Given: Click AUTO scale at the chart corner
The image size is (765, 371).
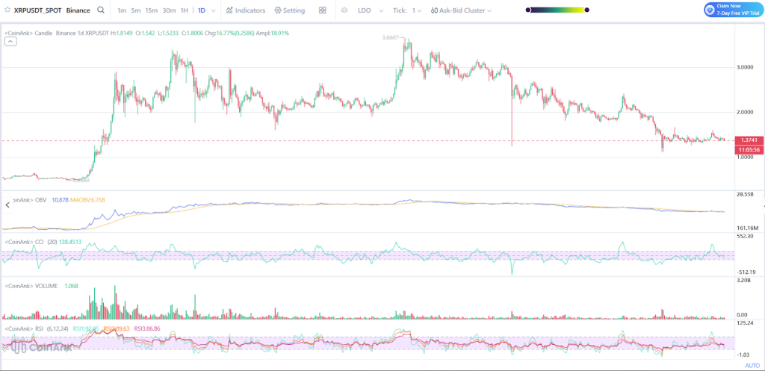Looking at the screenshot, I should click(752, 365).
